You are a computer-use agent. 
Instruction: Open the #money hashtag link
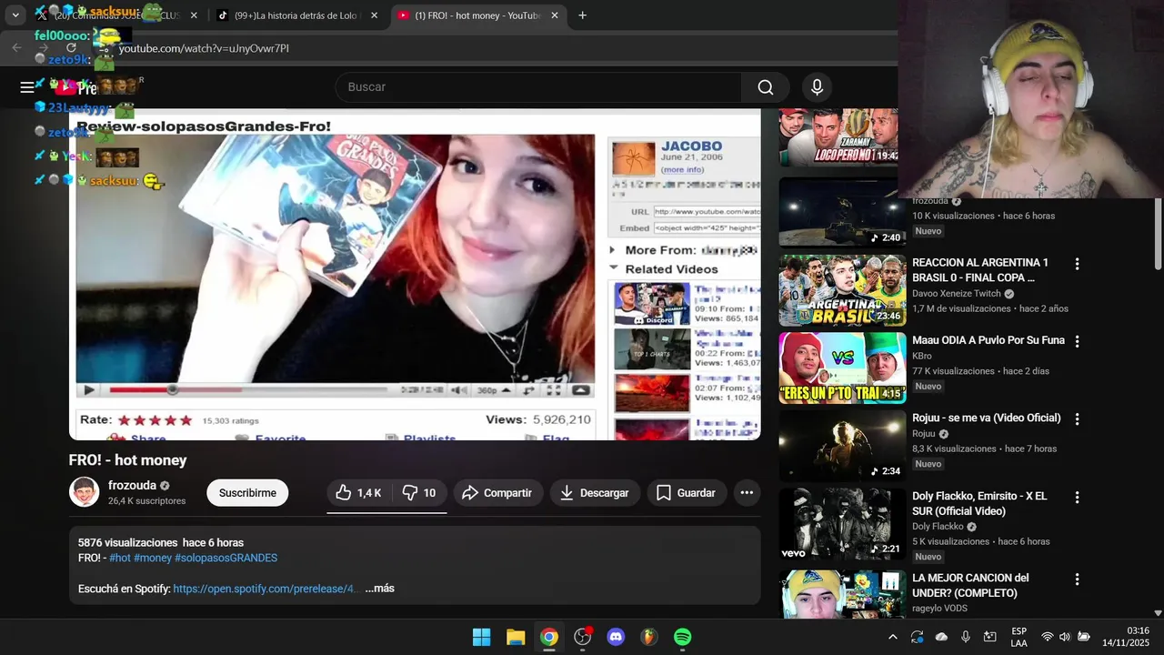pos(154,558)
